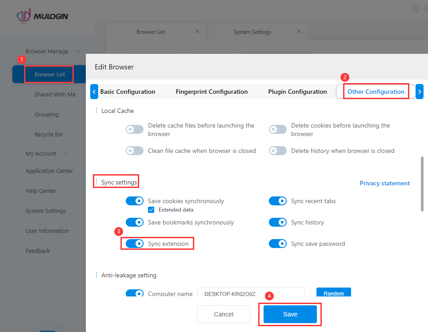Collapse the Browser Manage menu
The width and height of the screenshot is (428, 332).
click(78, 51)
